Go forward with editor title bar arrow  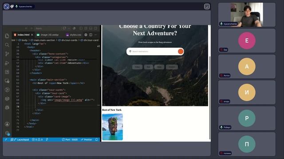point(32,28)
